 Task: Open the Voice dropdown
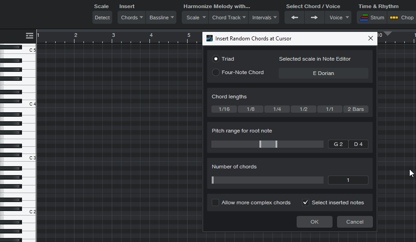338,18
